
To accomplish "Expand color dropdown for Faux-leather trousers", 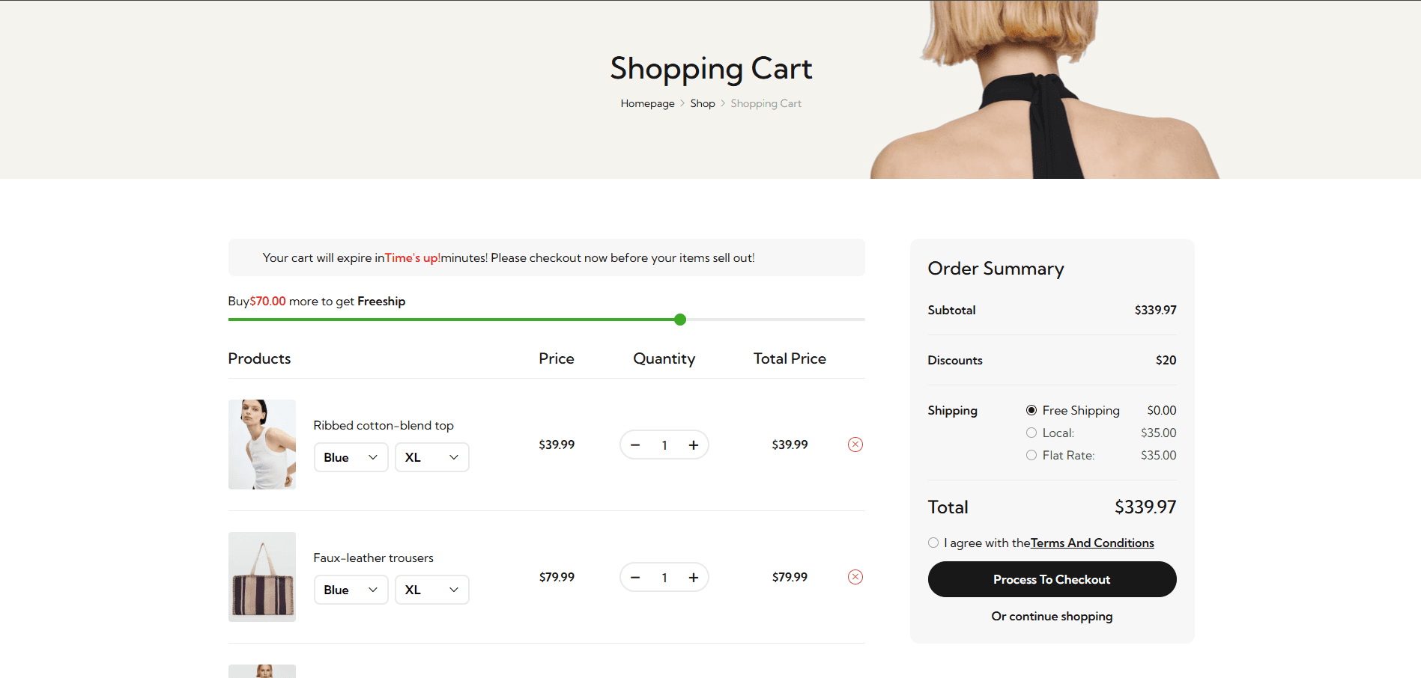I will [351, 590].
